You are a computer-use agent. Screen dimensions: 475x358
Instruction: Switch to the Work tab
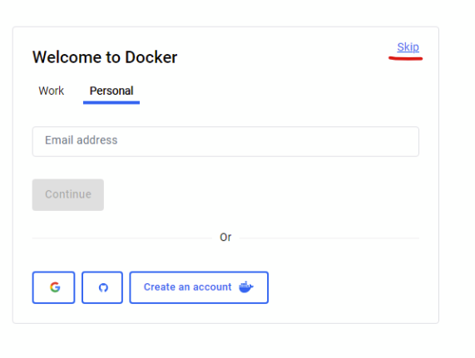pos(52,91)
